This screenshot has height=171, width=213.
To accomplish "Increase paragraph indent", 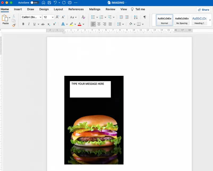I will coord(127,17).
